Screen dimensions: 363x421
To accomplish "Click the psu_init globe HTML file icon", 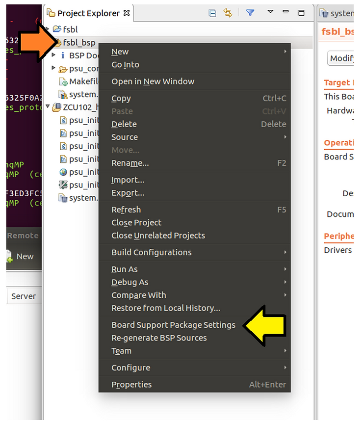I will click(63, 172).
